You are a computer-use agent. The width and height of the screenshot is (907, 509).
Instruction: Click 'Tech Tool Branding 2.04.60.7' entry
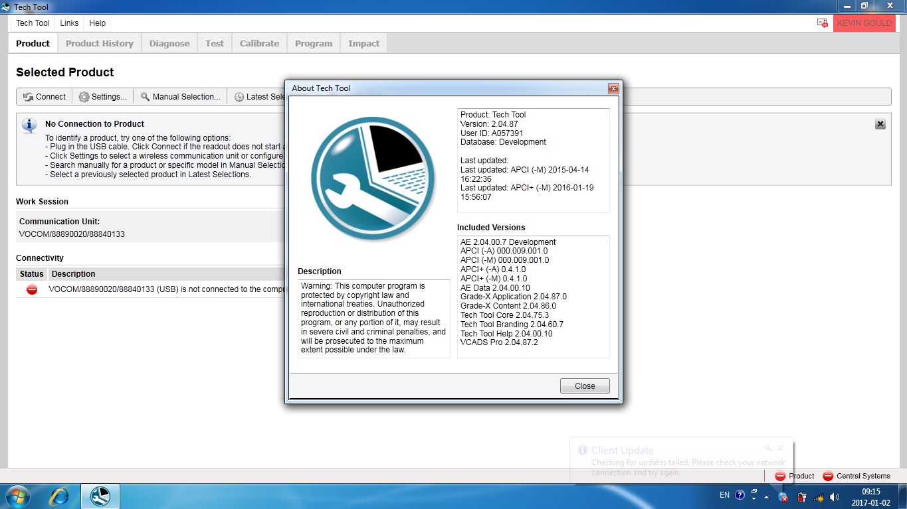pos(512,325)
